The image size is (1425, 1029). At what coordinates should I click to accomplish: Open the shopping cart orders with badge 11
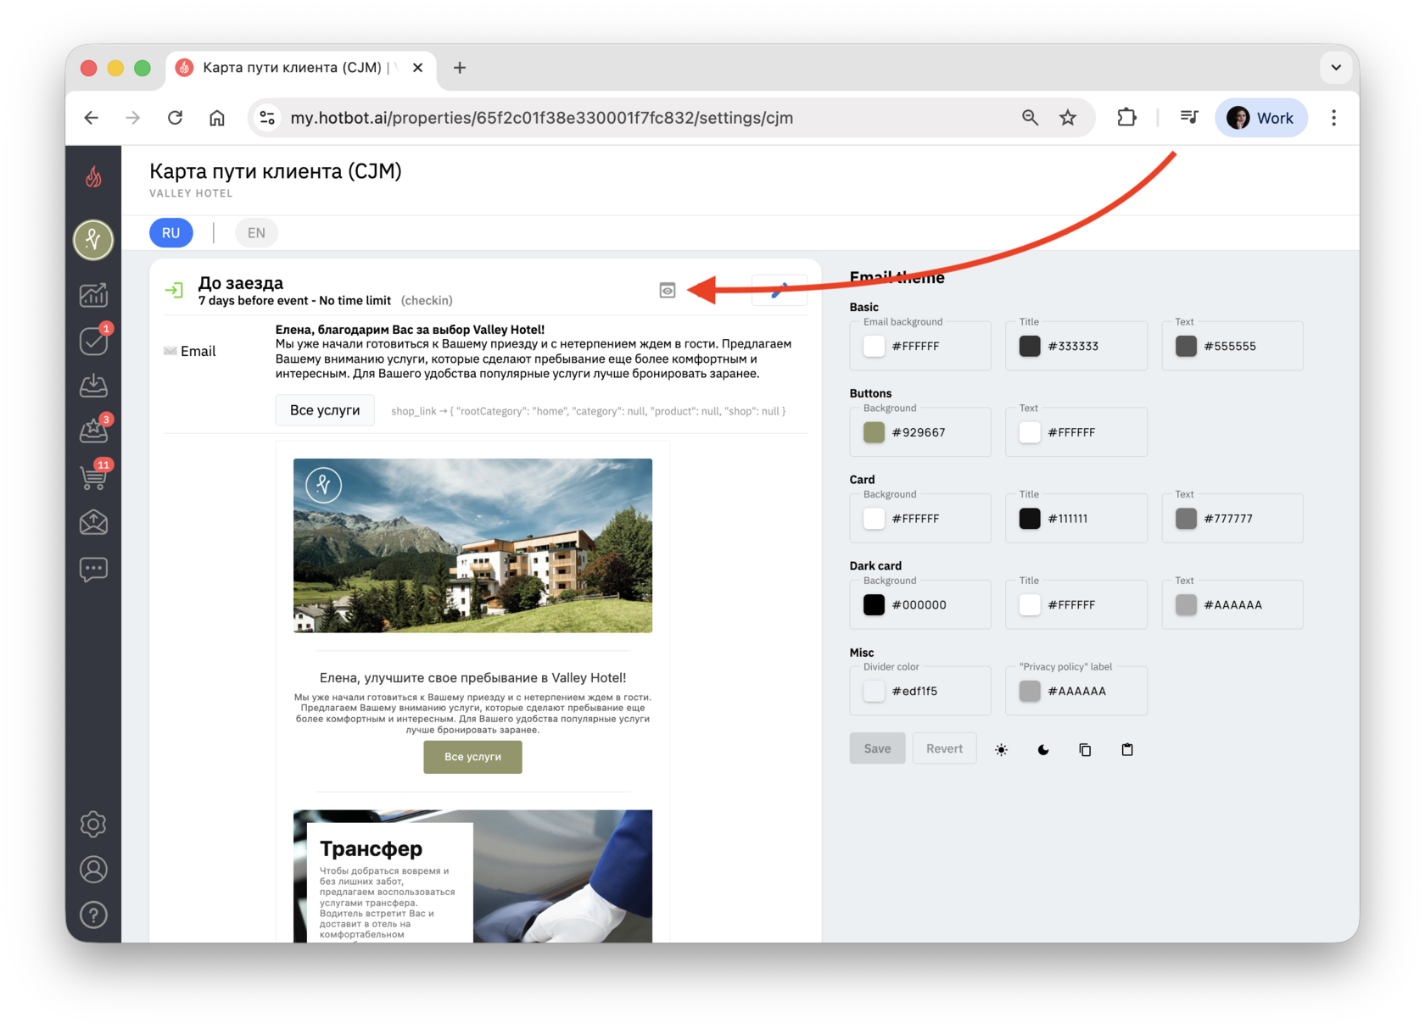(93, 476)
